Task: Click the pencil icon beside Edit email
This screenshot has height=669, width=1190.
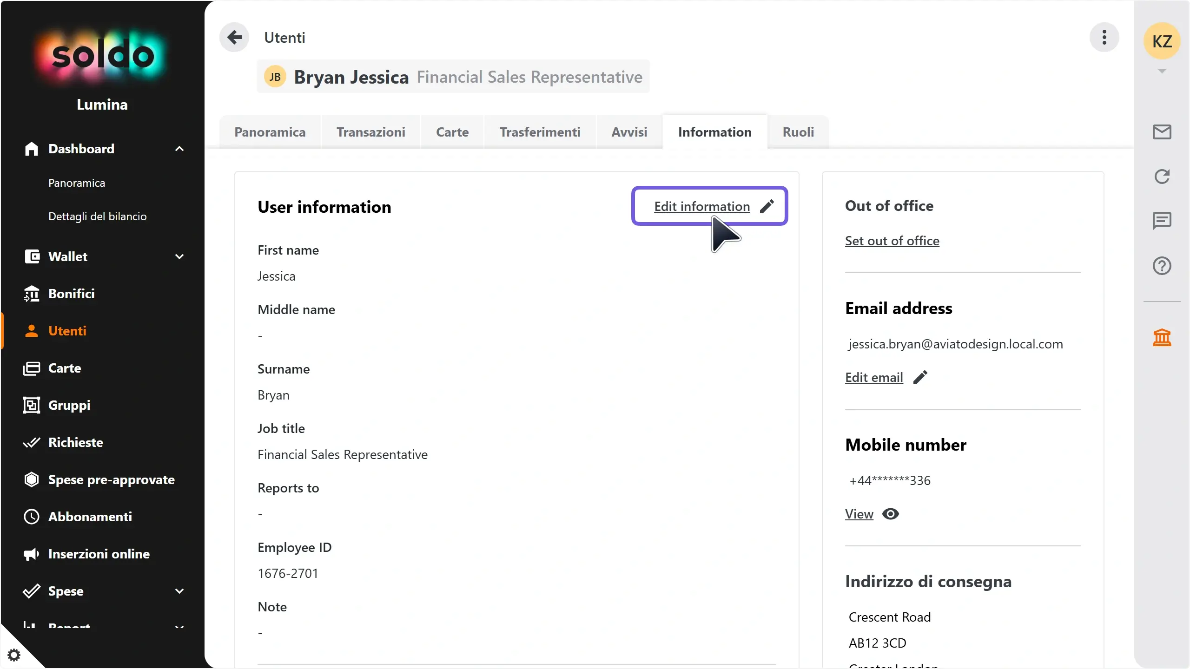Action: (x=920, y=377)
